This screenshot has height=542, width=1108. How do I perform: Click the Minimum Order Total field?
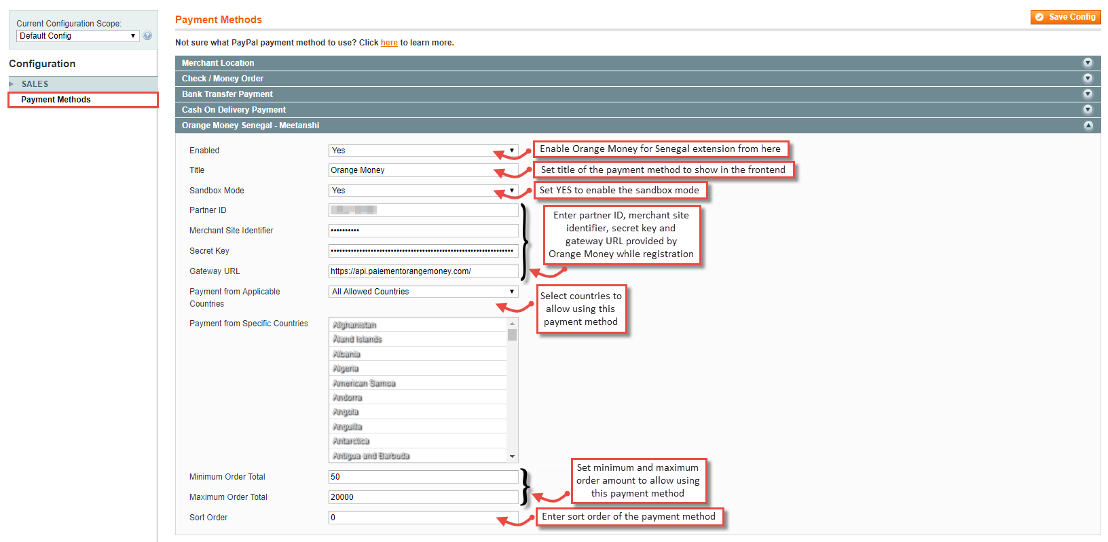tap(424, 477)
